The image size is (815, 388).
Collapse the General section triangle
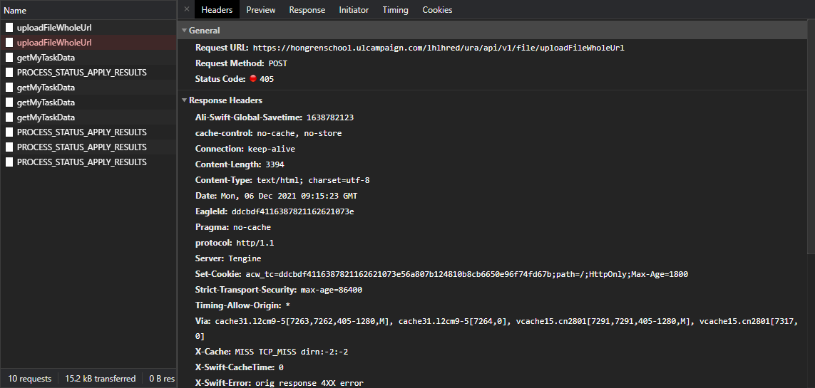point(184,31)
